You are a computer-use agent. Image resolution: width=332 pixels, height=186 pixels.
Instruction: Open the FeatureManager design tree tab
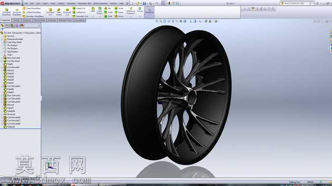click(2, 26)
